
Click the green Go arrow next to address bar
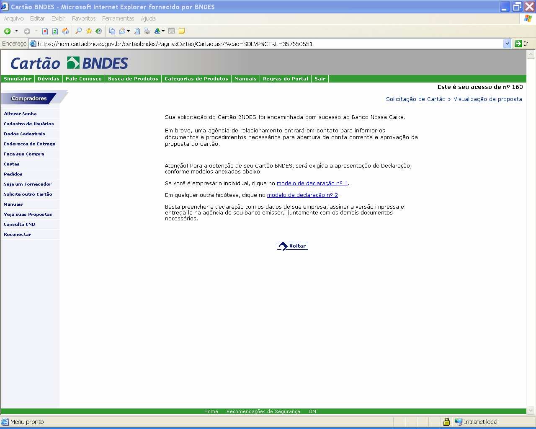pos(518,44)
